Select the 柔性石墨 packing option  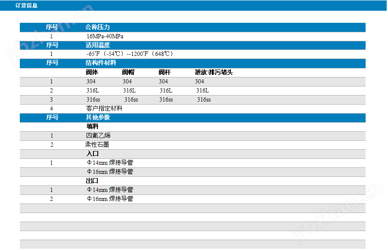pyautogui.click(x=97, y=145)
